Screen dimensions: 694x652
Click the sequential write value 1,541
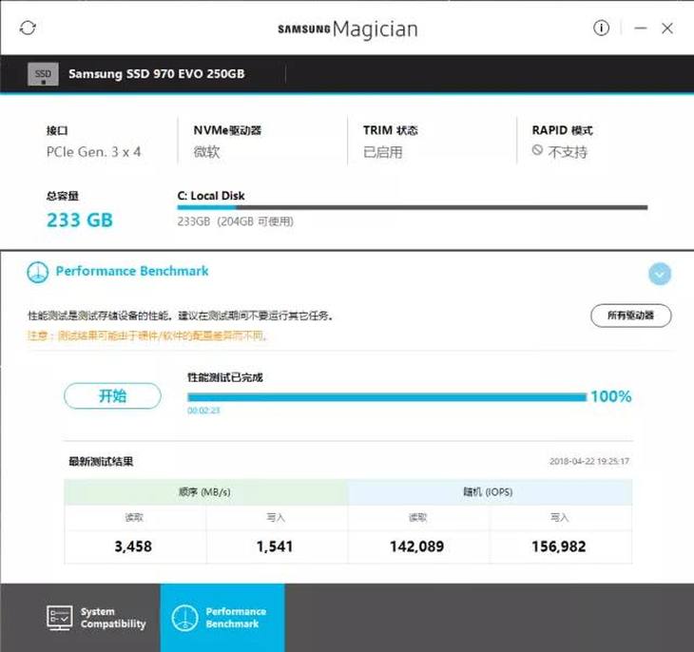[275, 547]
